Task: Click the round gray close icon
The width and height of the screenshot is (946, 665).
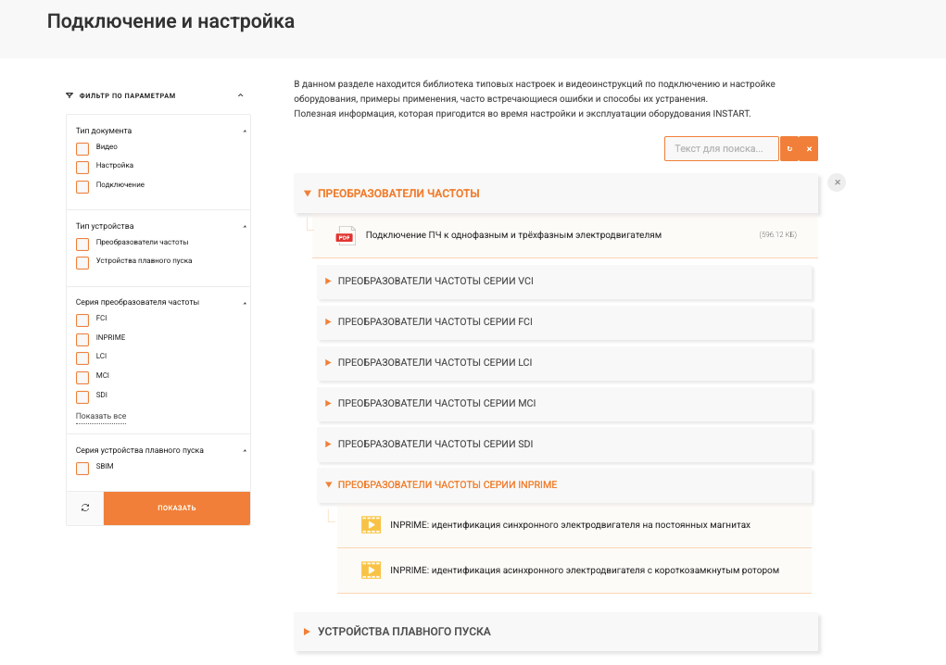Action: click(x=838, y=182)
